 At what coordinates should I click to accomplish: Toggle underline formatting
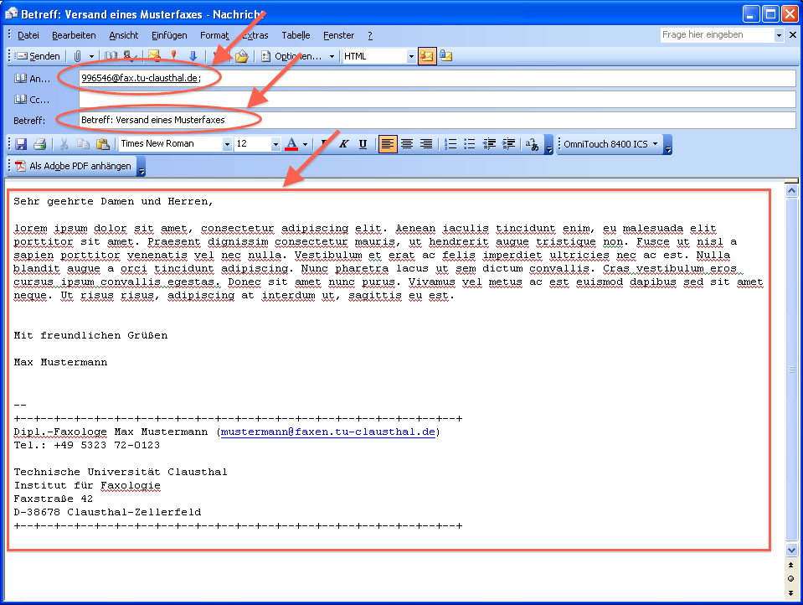[x=363, y=144]
